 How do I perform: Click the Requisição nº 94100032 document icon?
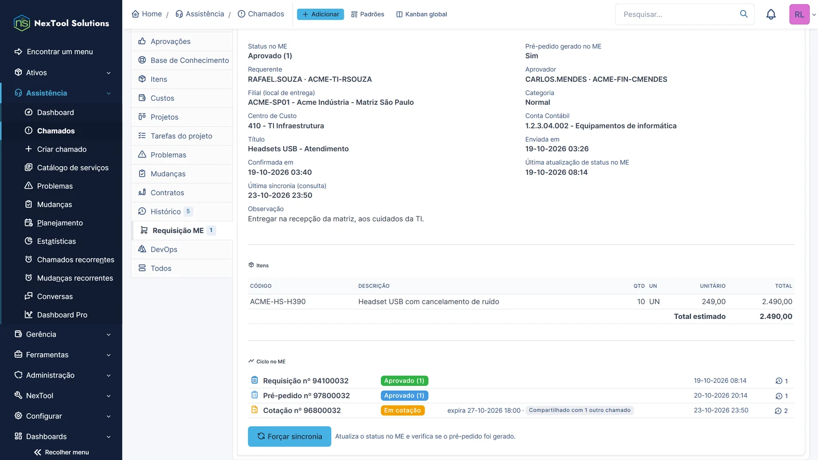(x=255, y=380)
